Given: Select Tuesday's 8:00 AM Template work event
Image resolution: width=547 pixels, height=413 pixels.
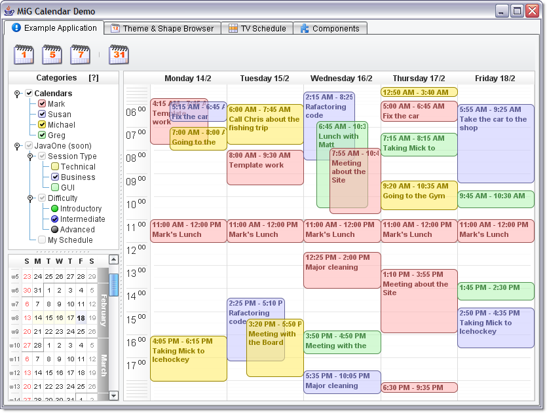Looking at the screenshot, I should pos(265,168).
